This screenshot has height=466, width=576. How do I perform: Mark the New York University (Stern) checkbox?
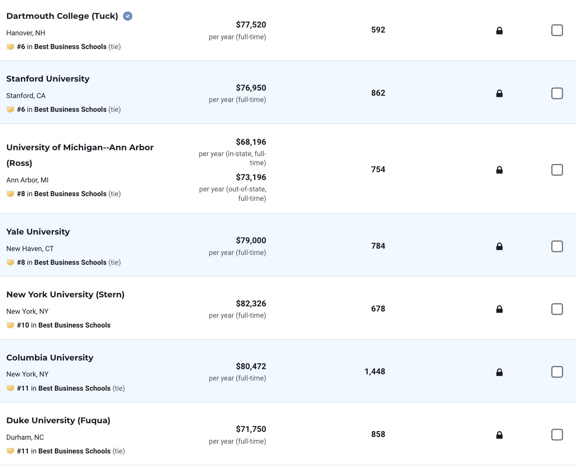[x=557, y=309]
